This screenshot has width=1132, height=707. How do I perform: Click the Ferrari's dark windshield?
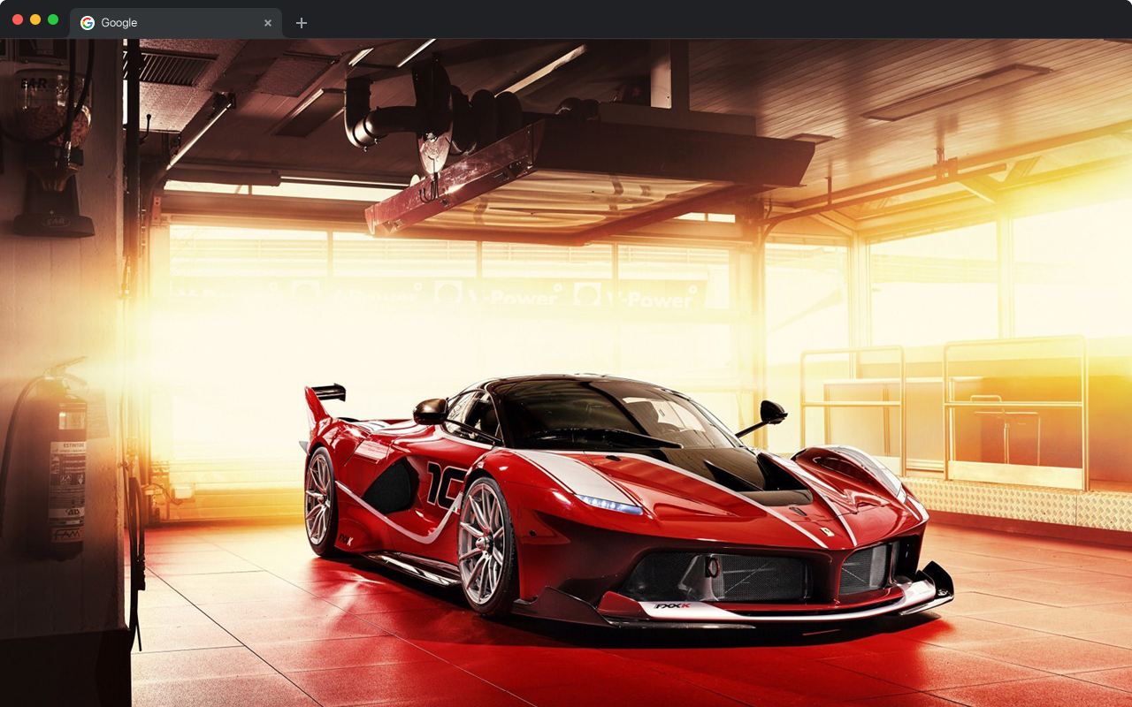[601, 414]
